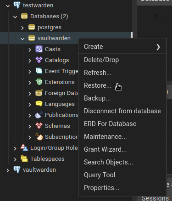The image size is (172, 201).
Task: Click the Subscriptions node icon
Action: pyautogui.click(x=39, y=137)
